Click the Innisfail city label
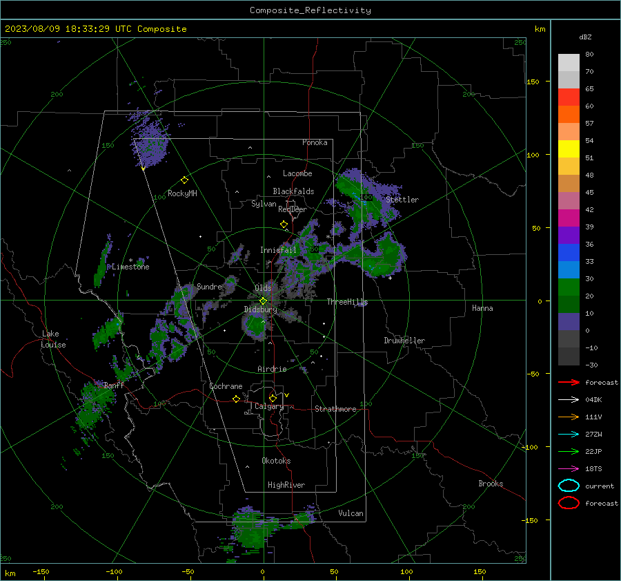This screenshot has width=621, height=581. [278, 250]
